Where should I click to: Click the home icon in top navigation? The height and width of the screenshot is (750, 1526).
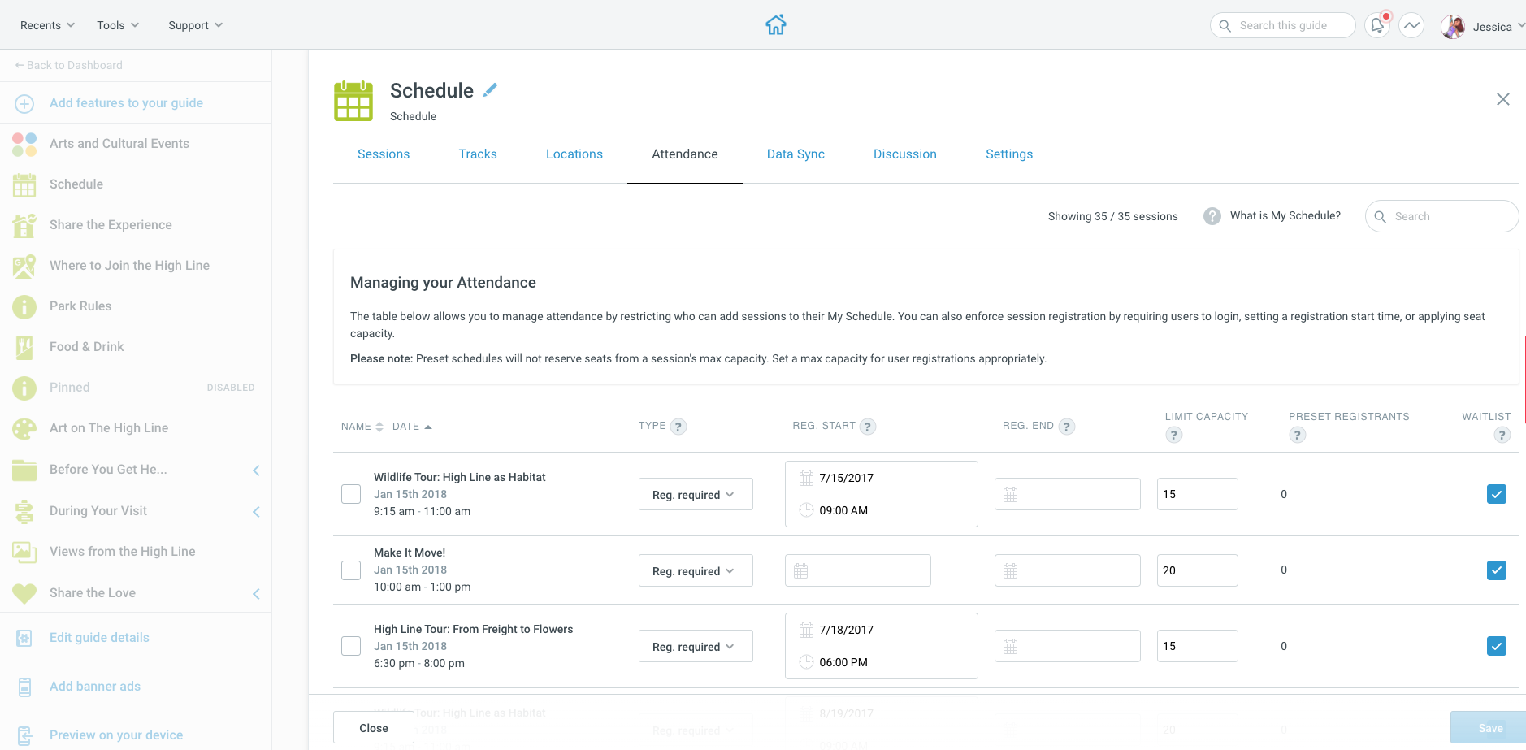(x=776, y=25)
